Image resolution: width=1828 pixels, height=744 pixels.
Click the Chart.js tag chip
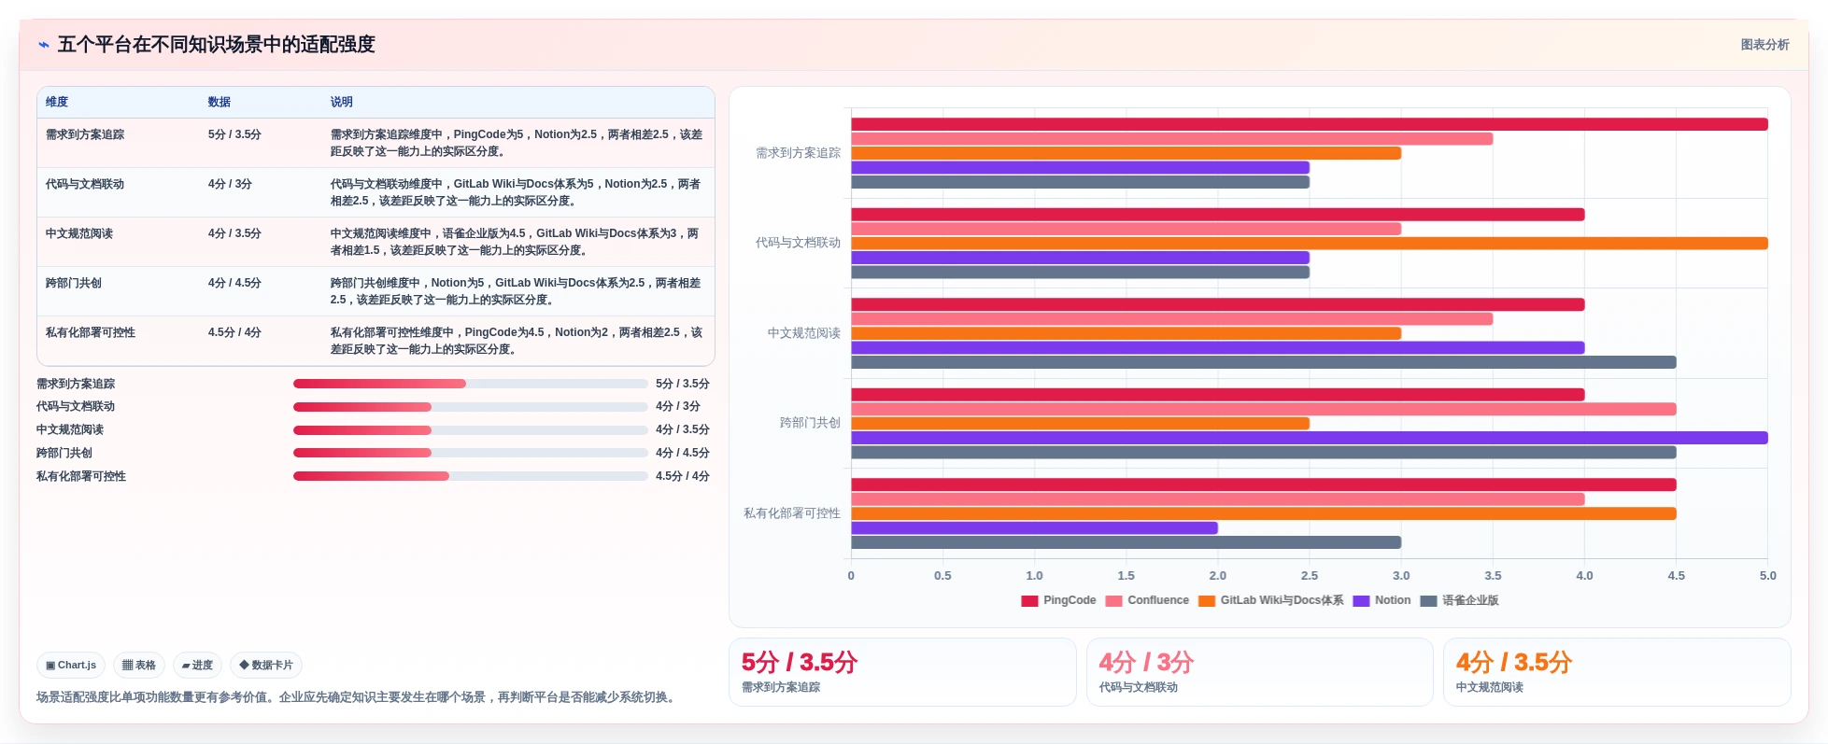click(x=71, y=666)
